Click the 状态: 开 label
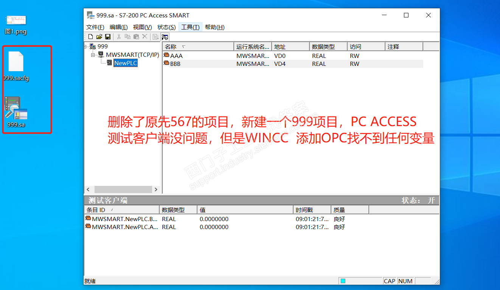 (418, 200)
